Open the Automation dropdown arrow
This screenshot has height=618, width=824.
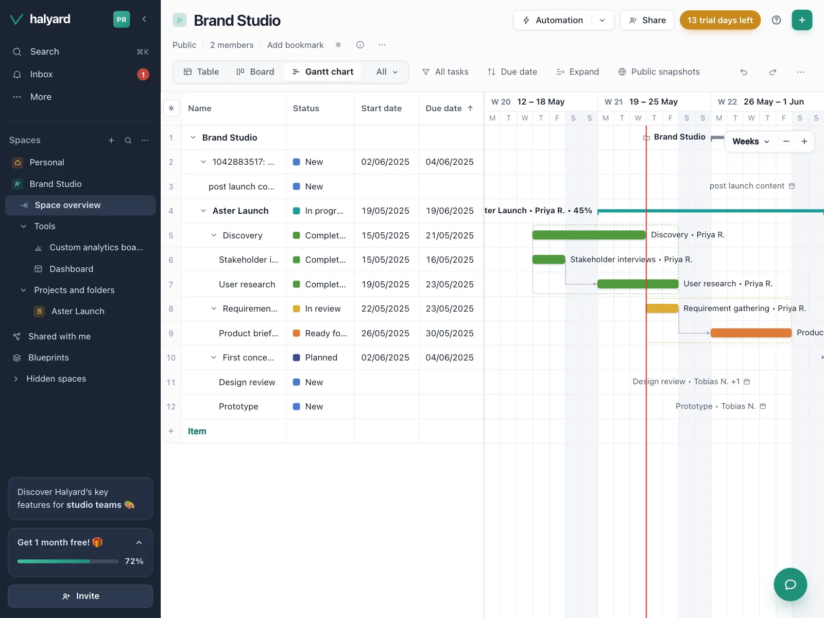pyautogui.click(x=603, y=20)
